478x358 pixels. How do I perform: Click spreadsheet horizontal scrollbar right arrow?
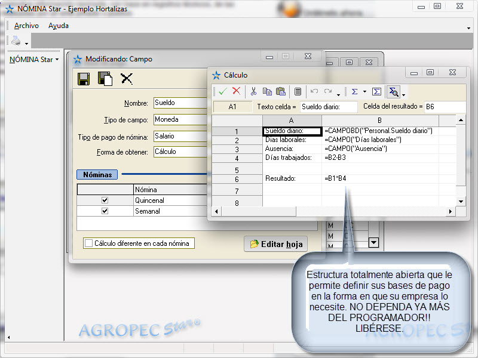pyautogui.click(x=451, y=211)
